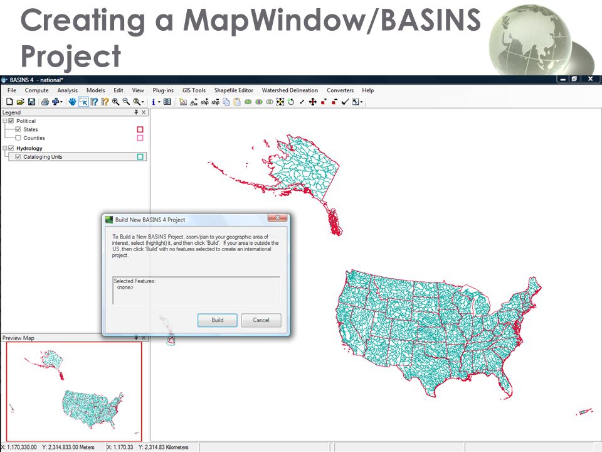This screenshot has width=602, height=452.
Task: Click the Cataloging Units teal color swatch
Action: (x=140, y=156)
